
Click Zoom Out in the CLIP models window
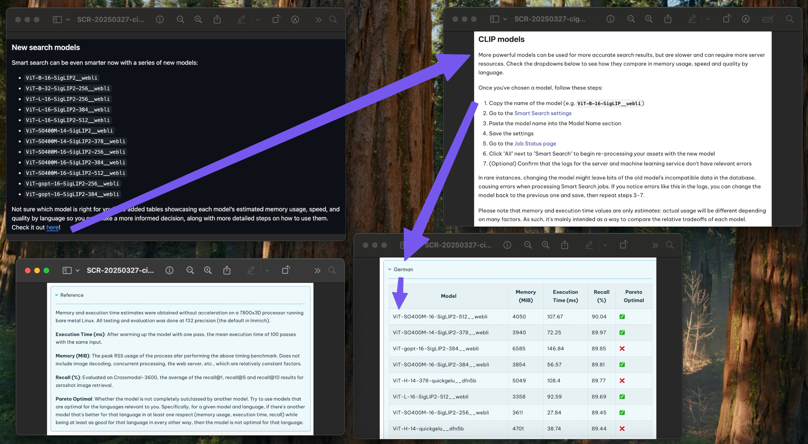631,19
